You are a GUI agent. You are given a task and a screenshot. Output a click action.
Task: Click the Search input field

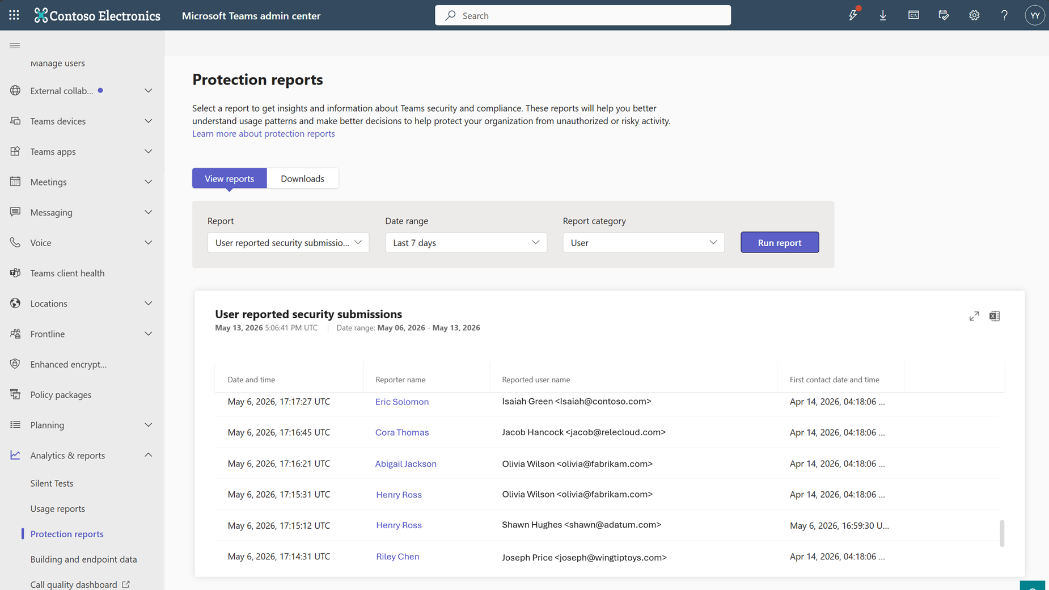coord(583,15)
